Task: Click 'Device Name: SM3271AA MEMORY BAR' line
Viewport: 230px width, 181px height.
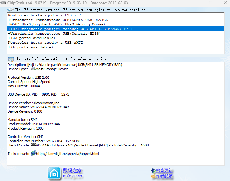Action: click(x=38, y=107)
